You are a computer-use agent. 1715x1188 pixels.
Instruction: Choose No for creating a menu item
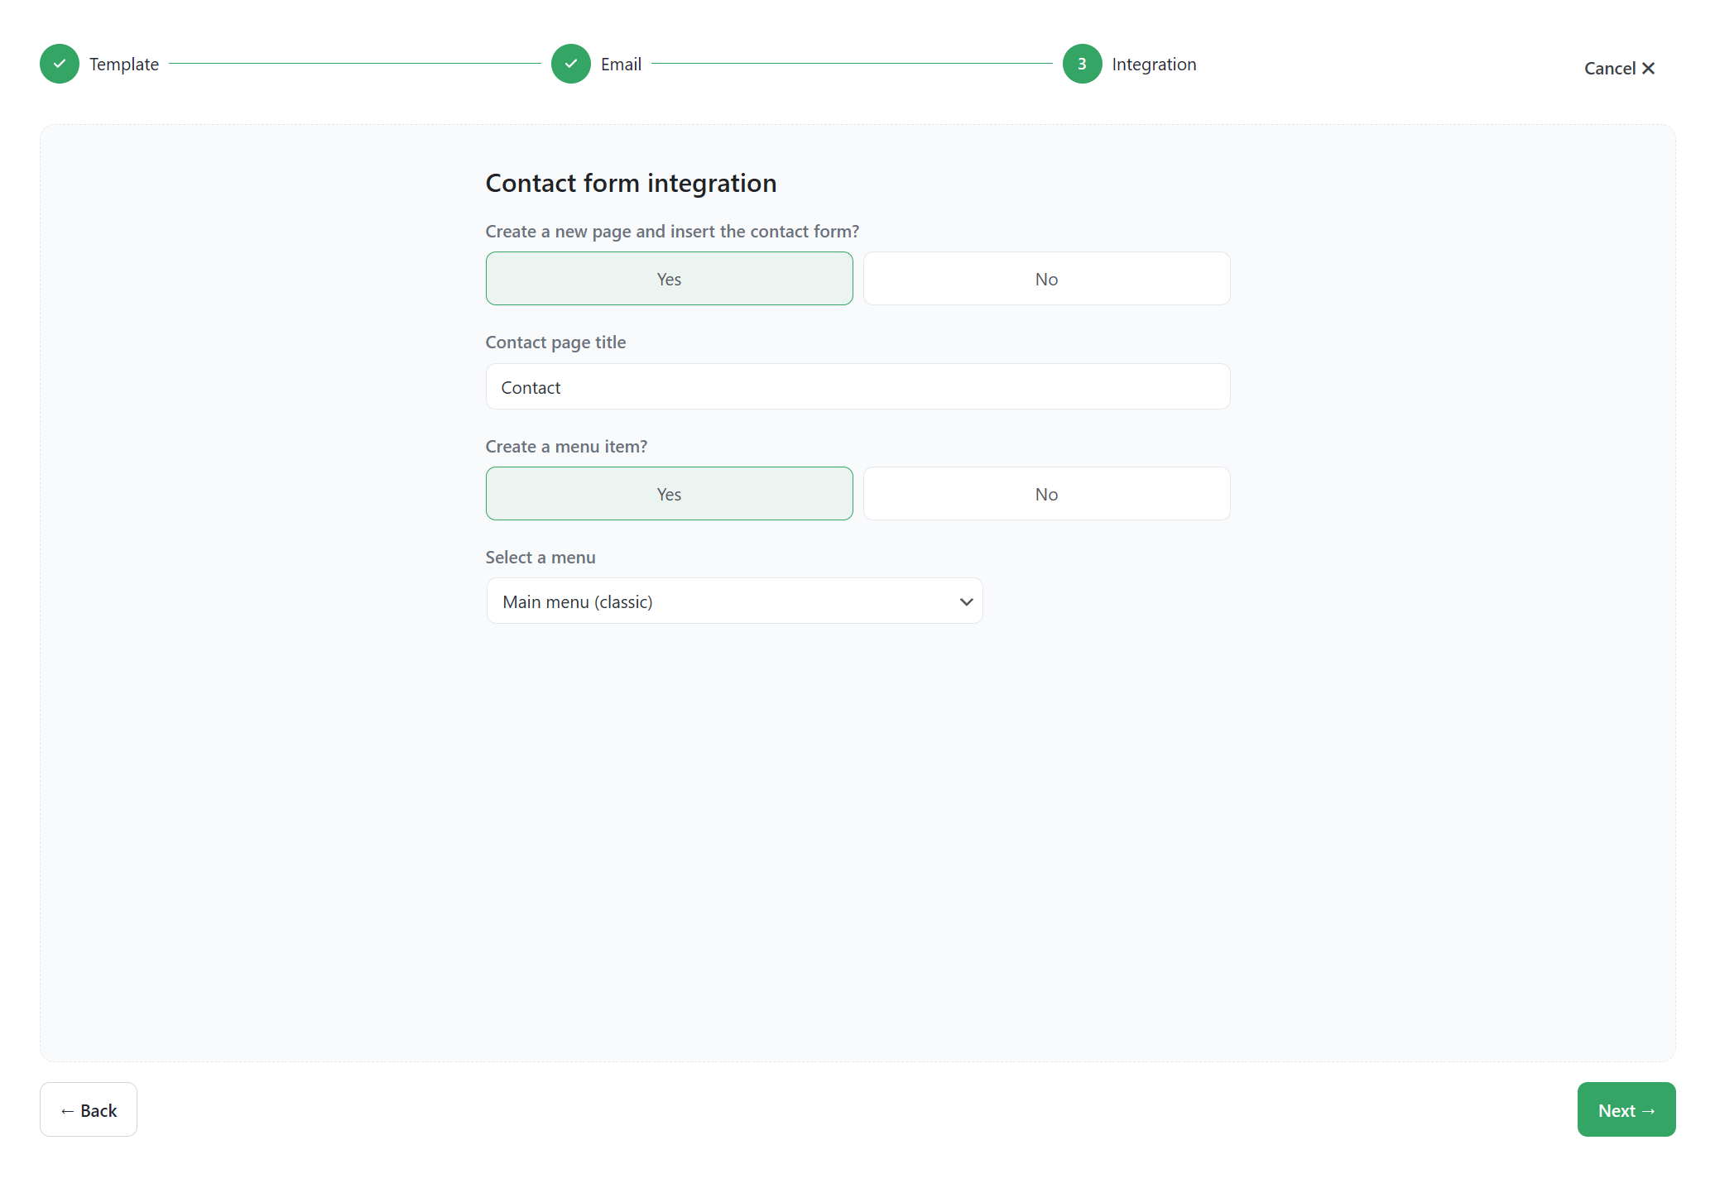(x=1046, y=494)
